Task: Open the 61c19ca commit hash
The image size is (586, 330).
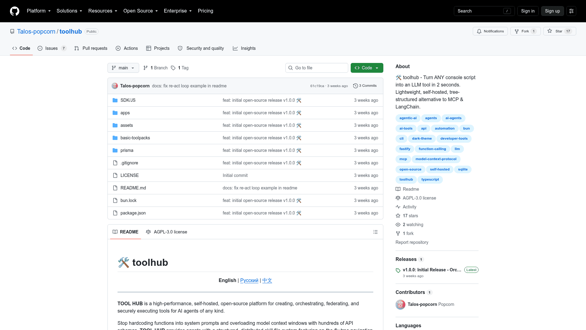Action: point(317,86)
